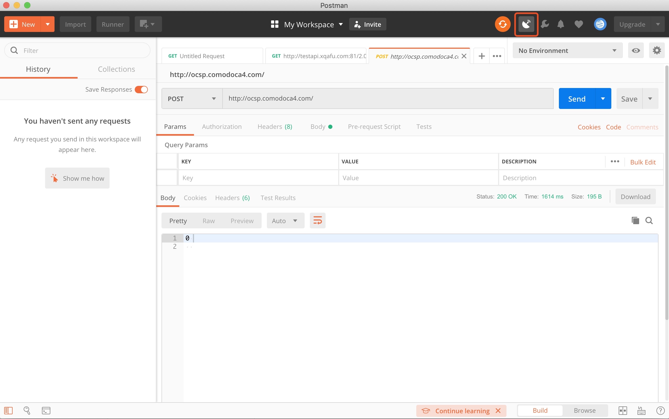Search within the response body
The width and height of the screenshot is (669, 419).
pos(649,220)
